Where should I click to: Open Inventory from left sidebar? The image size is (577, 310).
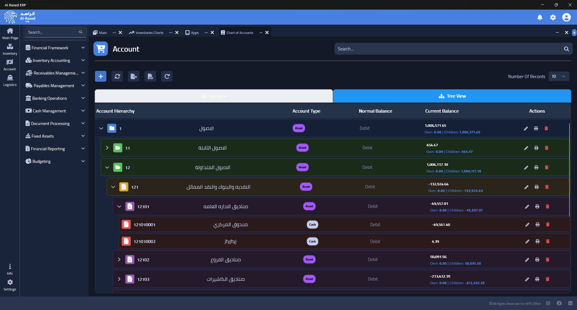(10, 49)
